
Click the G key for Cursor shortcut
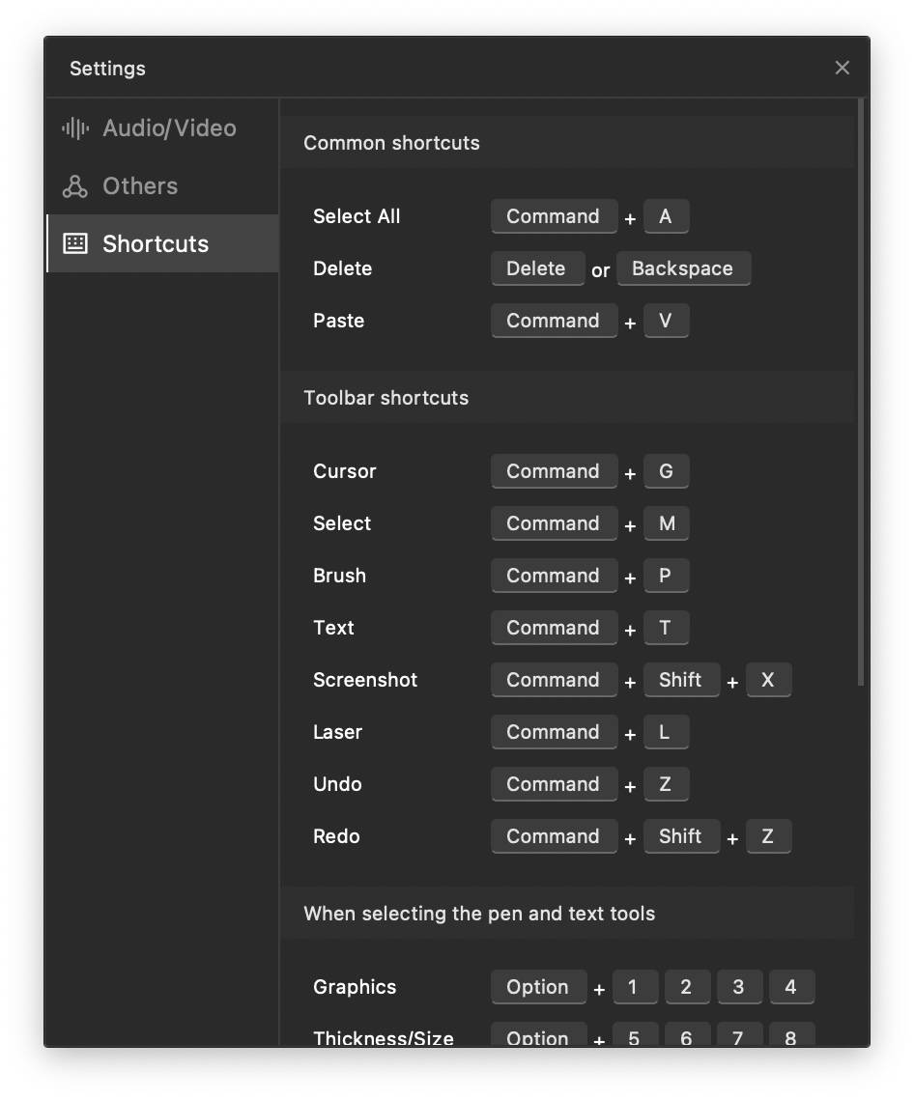(x=666, y=471)
